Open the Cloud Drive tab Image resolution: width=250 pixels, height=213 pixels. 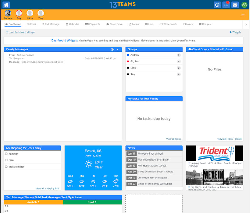(115, 24)
